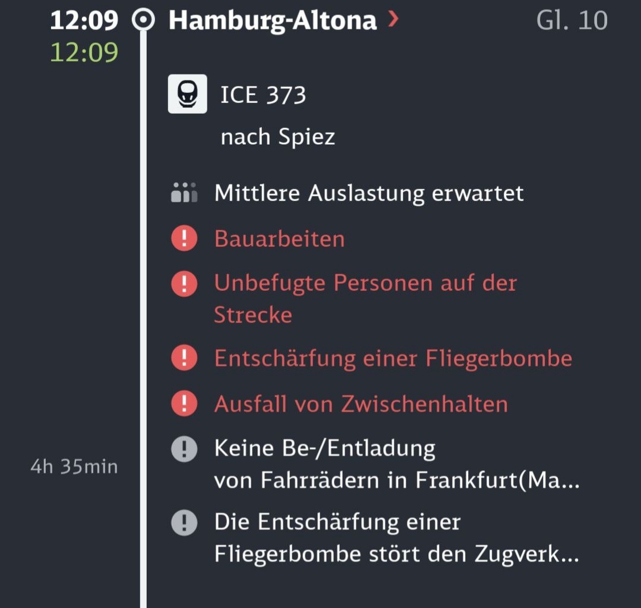The width and height of the screenshot is (641, 608).
Task: Open Hamburg-Altona station details
Action: pos(272,20)
